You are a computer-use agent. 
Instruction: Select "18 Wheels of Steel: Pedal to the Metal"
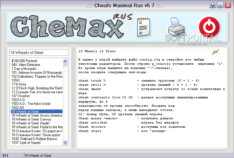(x=37, y=127)
